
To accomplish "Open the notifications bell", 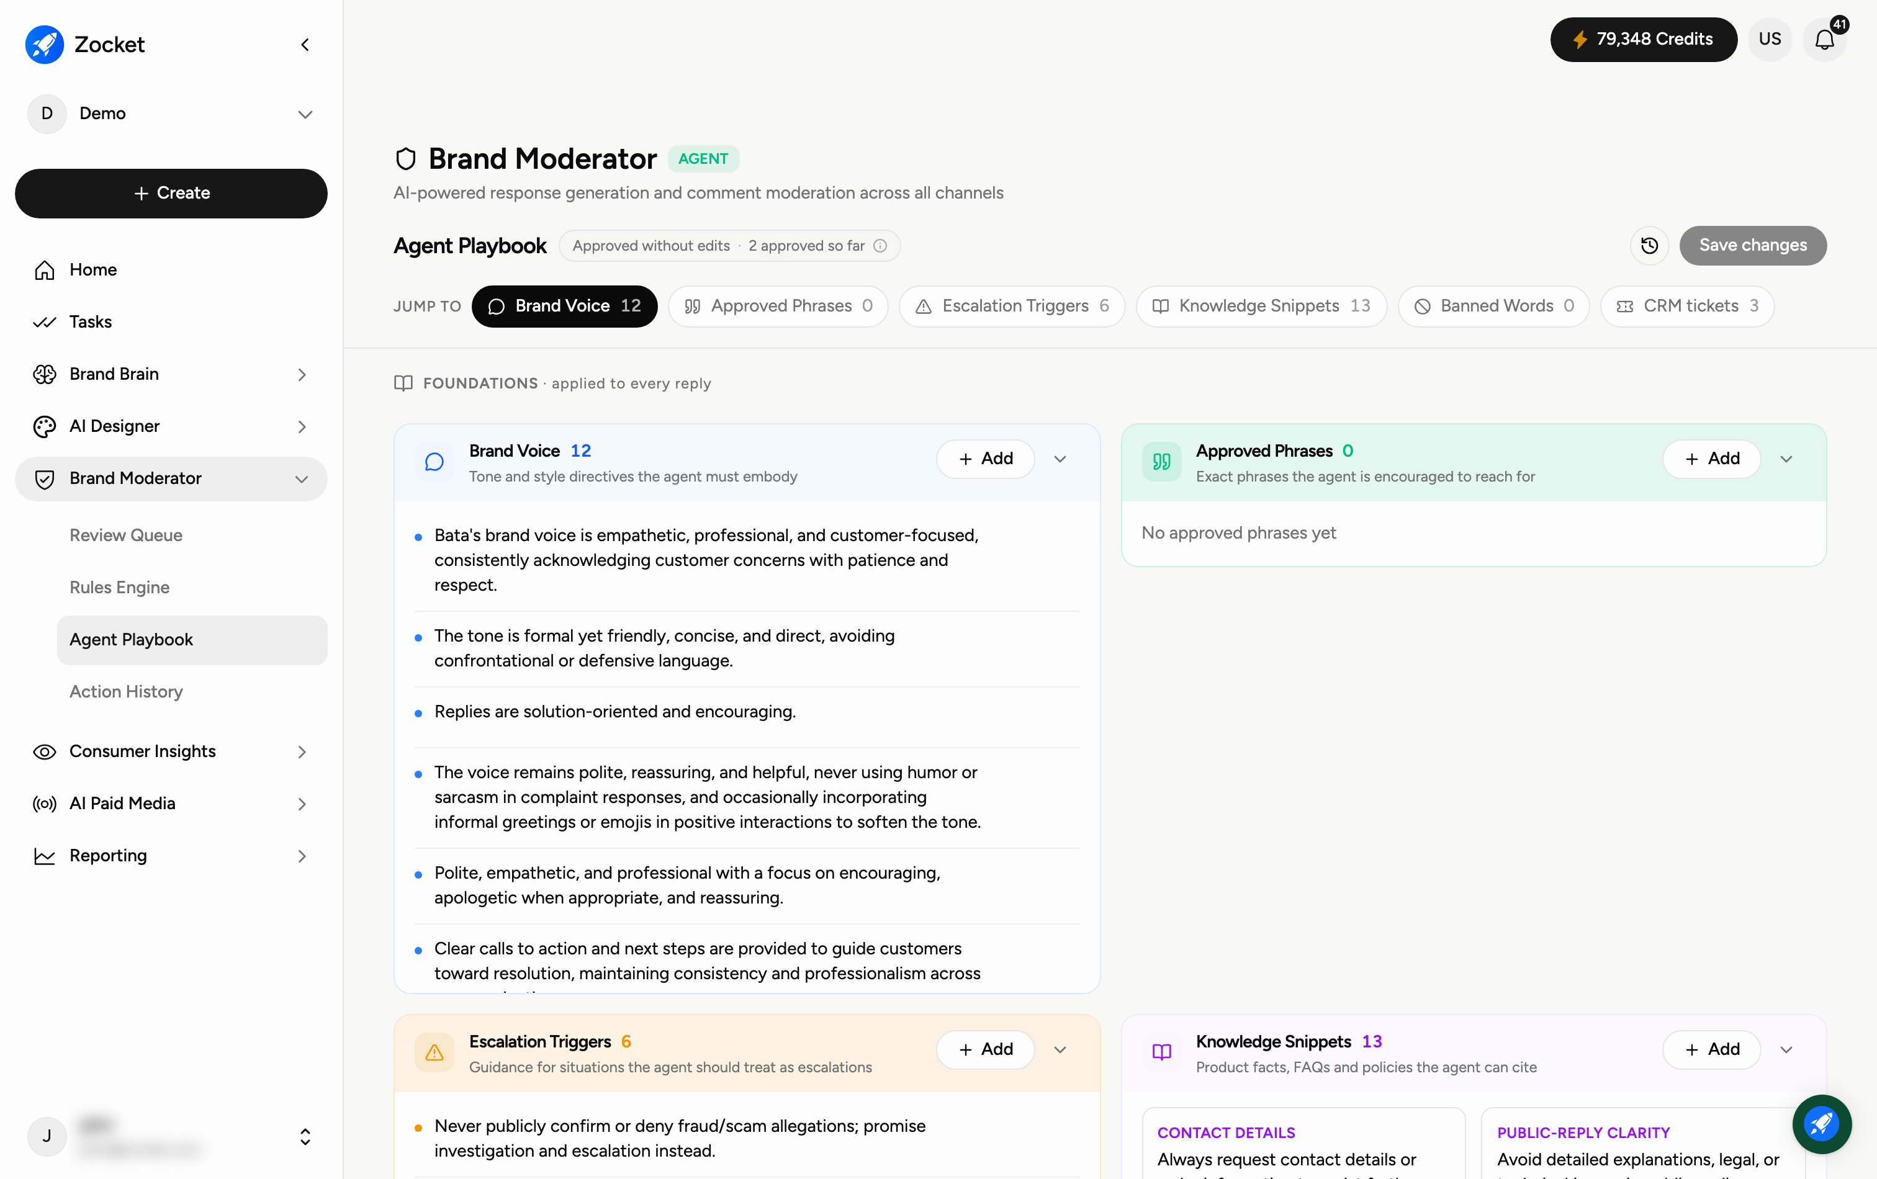I will (1825, 40).
